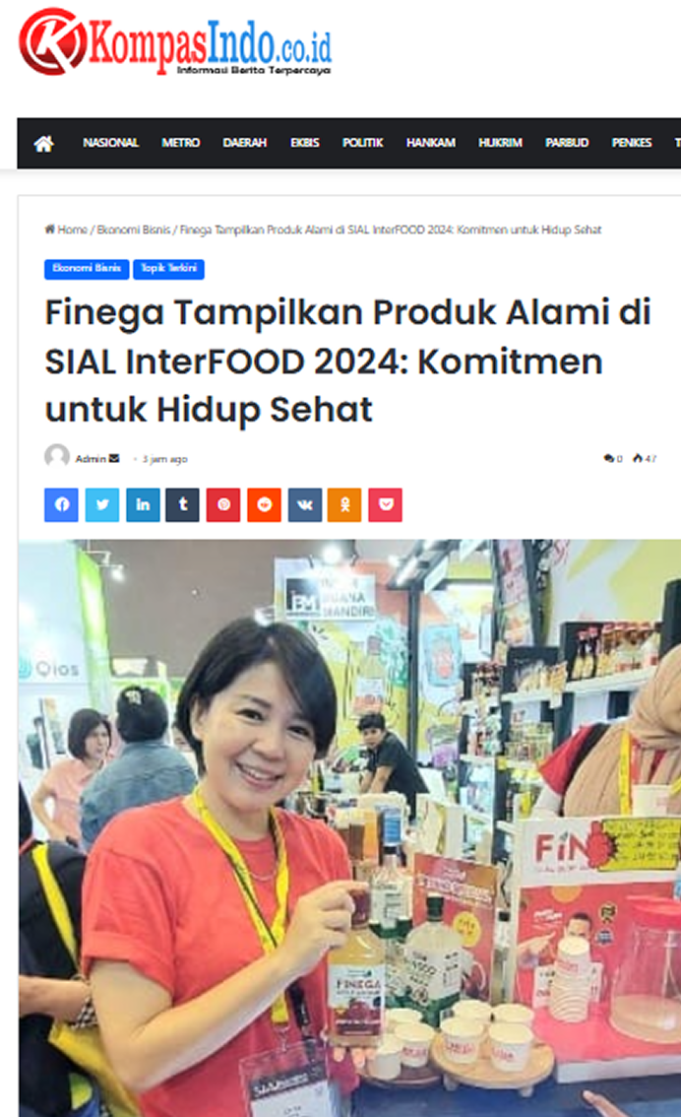Share article on VKontakte

click(x=304, y=505)
